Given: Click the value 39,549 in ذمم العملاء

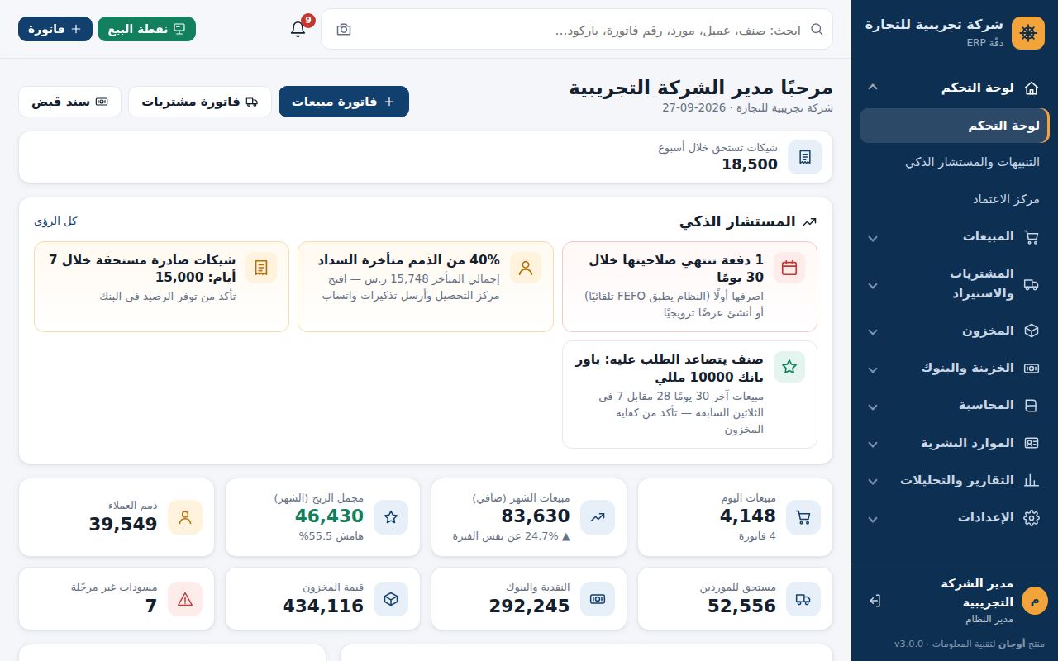Looking at the screenshot, I should (x=123, y=525).
